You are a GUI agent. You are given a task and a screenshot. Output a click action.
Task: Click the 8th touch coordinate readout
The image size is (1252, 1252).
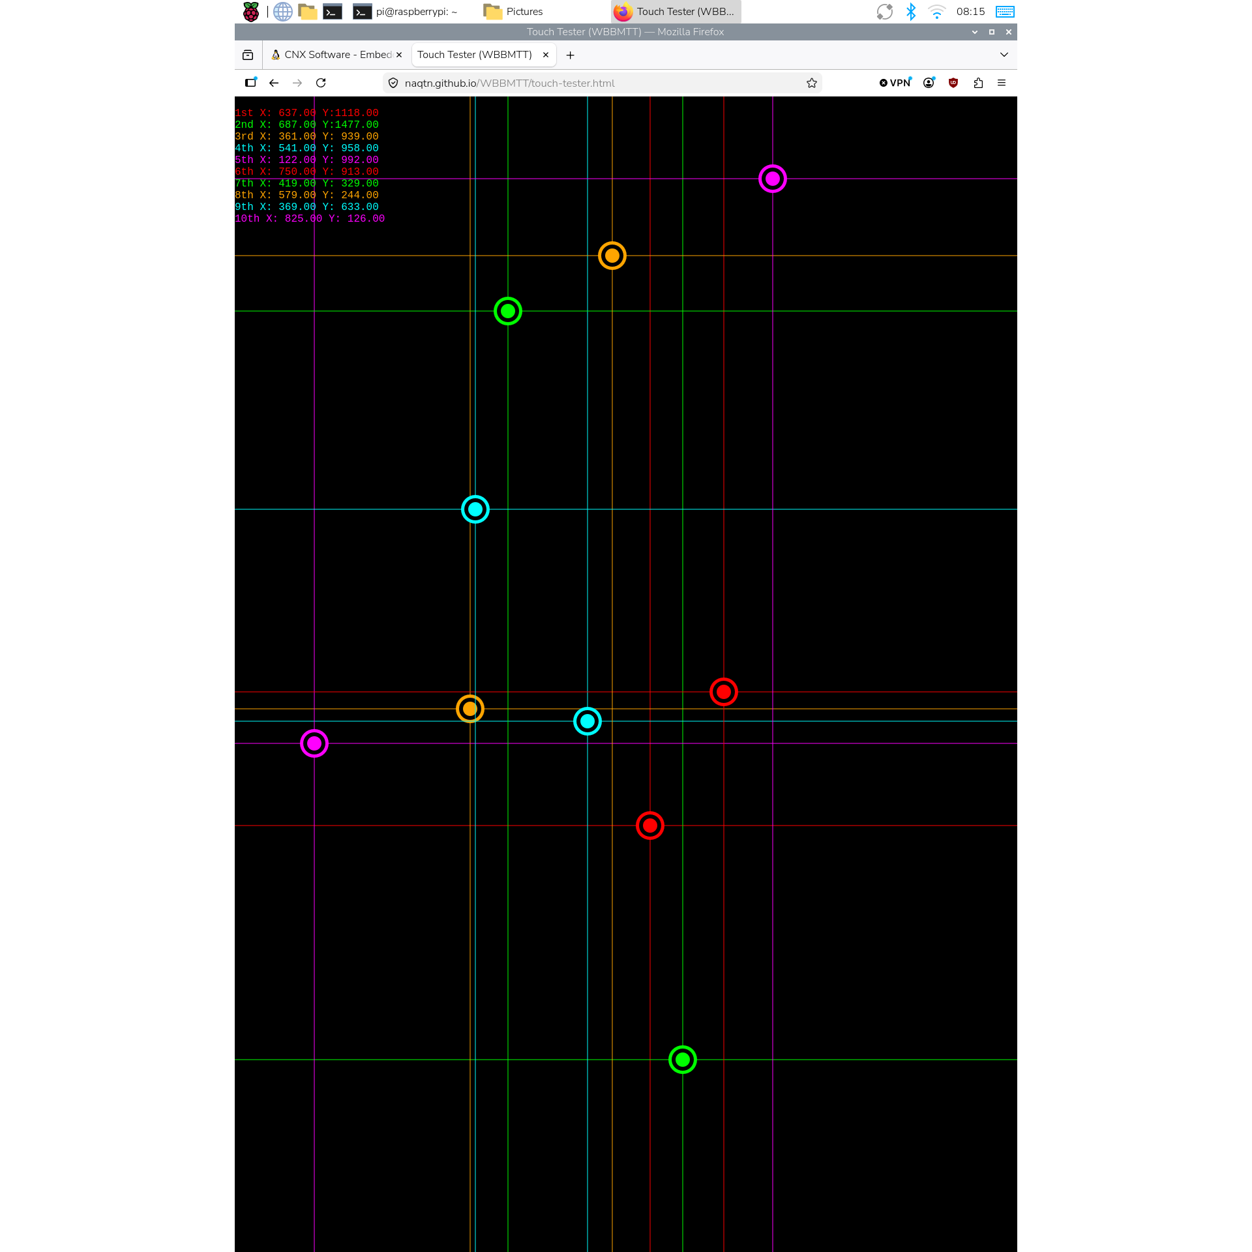tap(306, 195)
